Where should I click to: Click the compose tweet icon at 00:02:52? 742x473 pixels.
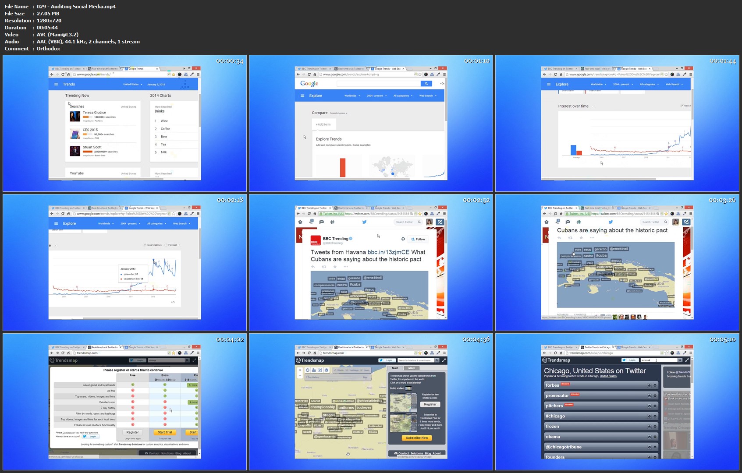[x=440, y=222]
